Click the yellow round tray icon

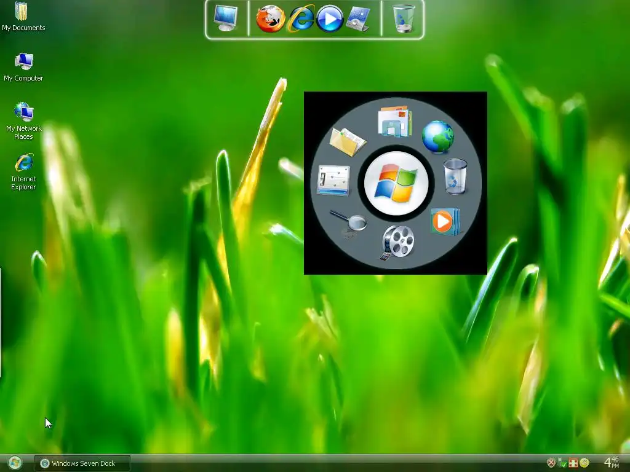coord(584,463)
